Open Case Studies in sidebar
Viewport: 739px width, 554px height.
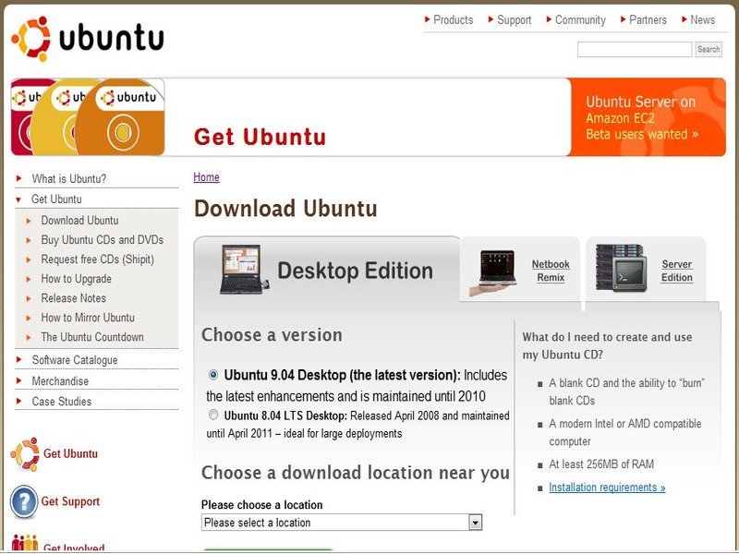pyautogui.click(x=62, y=402)
